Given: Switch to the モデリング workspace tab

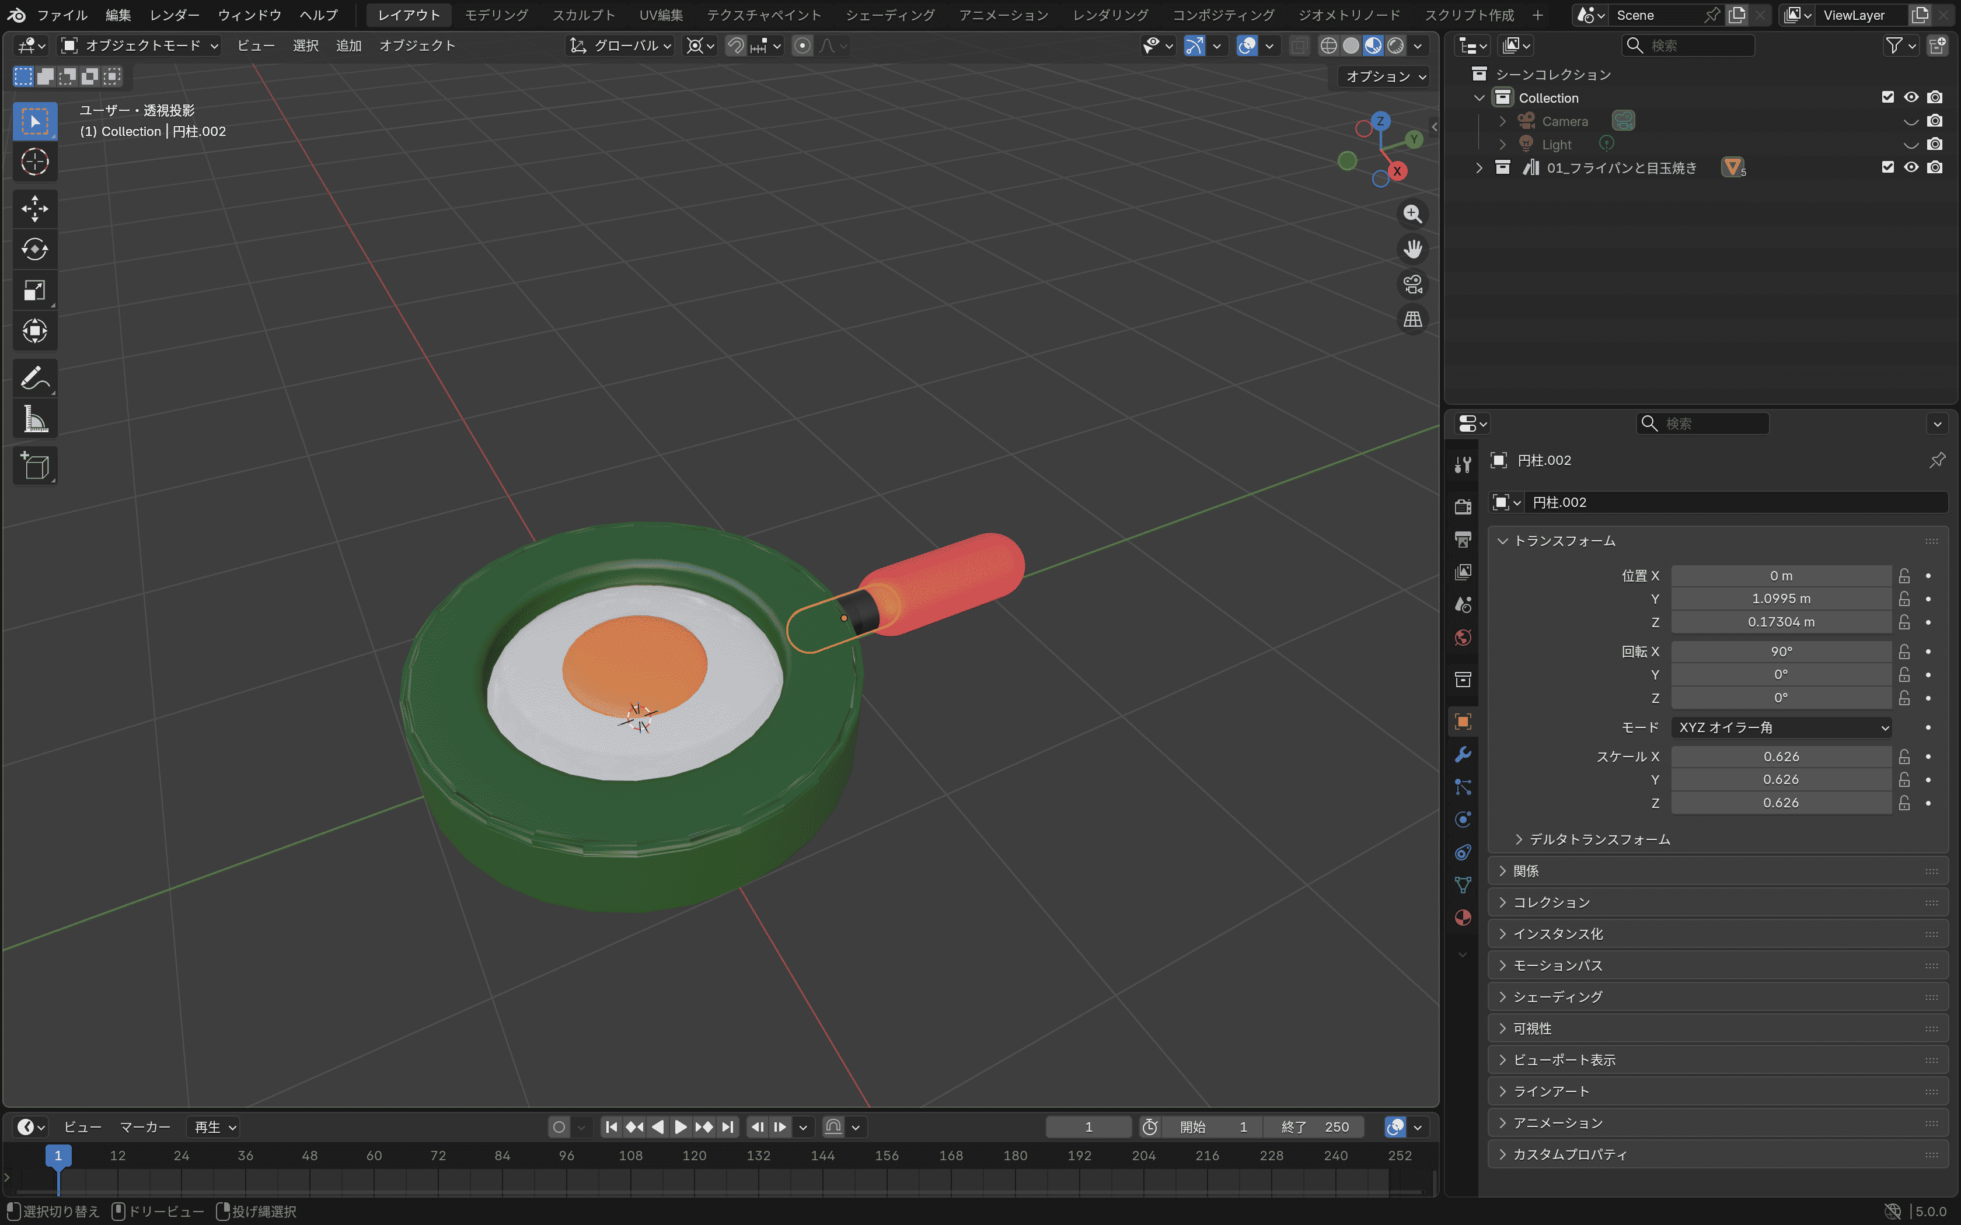Looking at the screenshot, I should click(496, 15).
